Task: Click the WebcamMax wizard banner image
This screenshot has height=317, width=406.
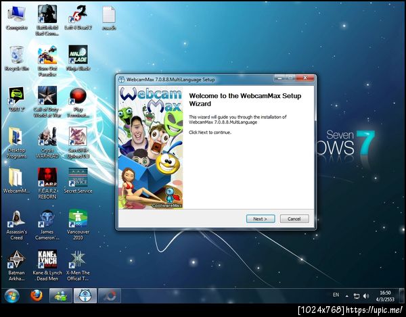Action: pos(151,147)
